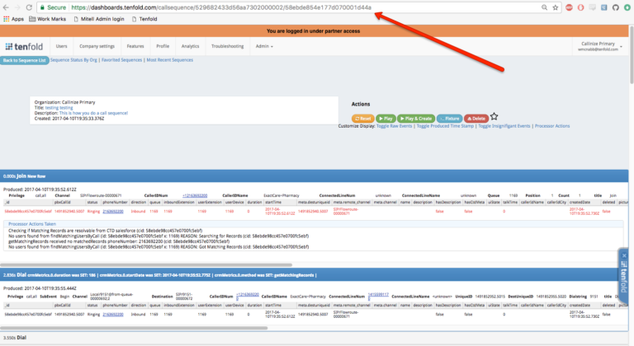Close the tenfold side widget
This screenshot has width=634, height=346.
624,255
